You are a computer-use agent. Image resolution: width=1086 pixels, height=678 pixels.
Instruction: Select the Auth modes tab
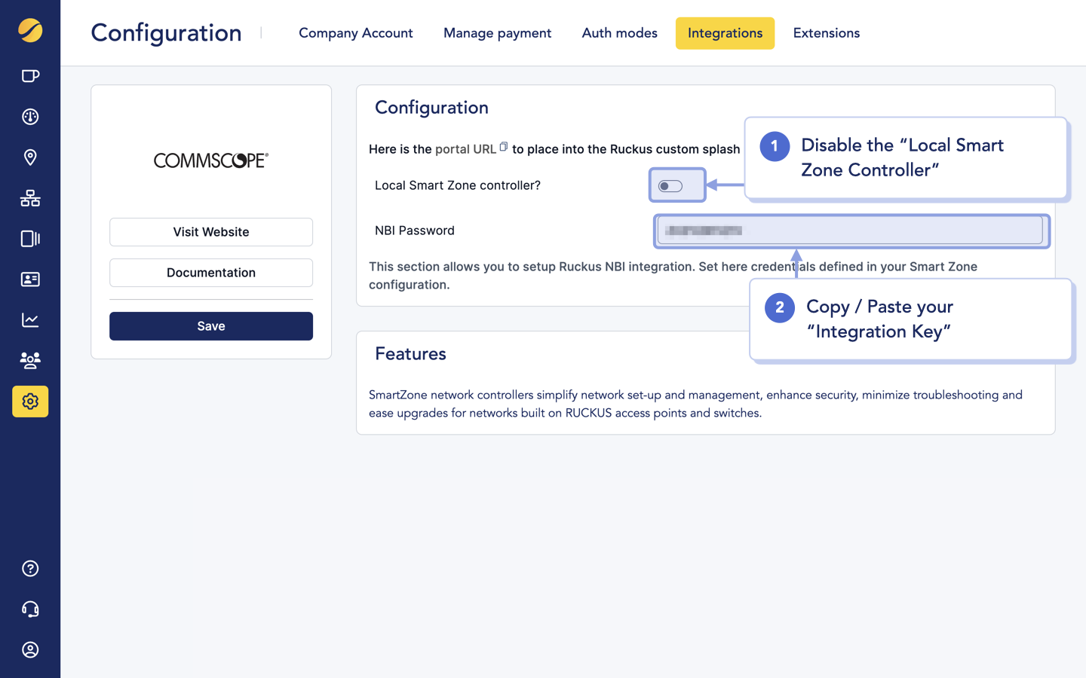(619, 32)
